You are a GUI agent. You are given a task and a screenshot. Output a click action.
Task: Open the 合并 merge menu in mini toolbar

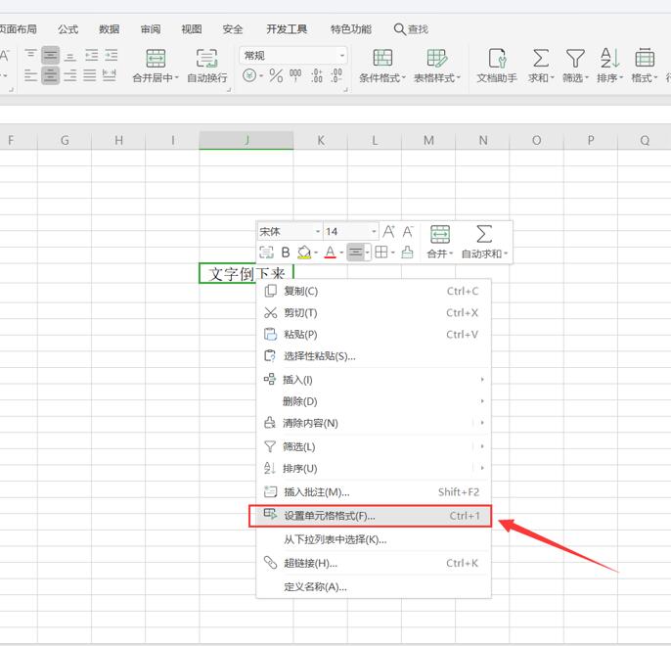coord(440,242)
